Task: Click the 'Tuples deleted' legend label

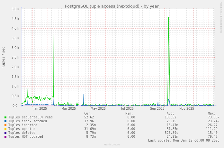Action: 22,133
